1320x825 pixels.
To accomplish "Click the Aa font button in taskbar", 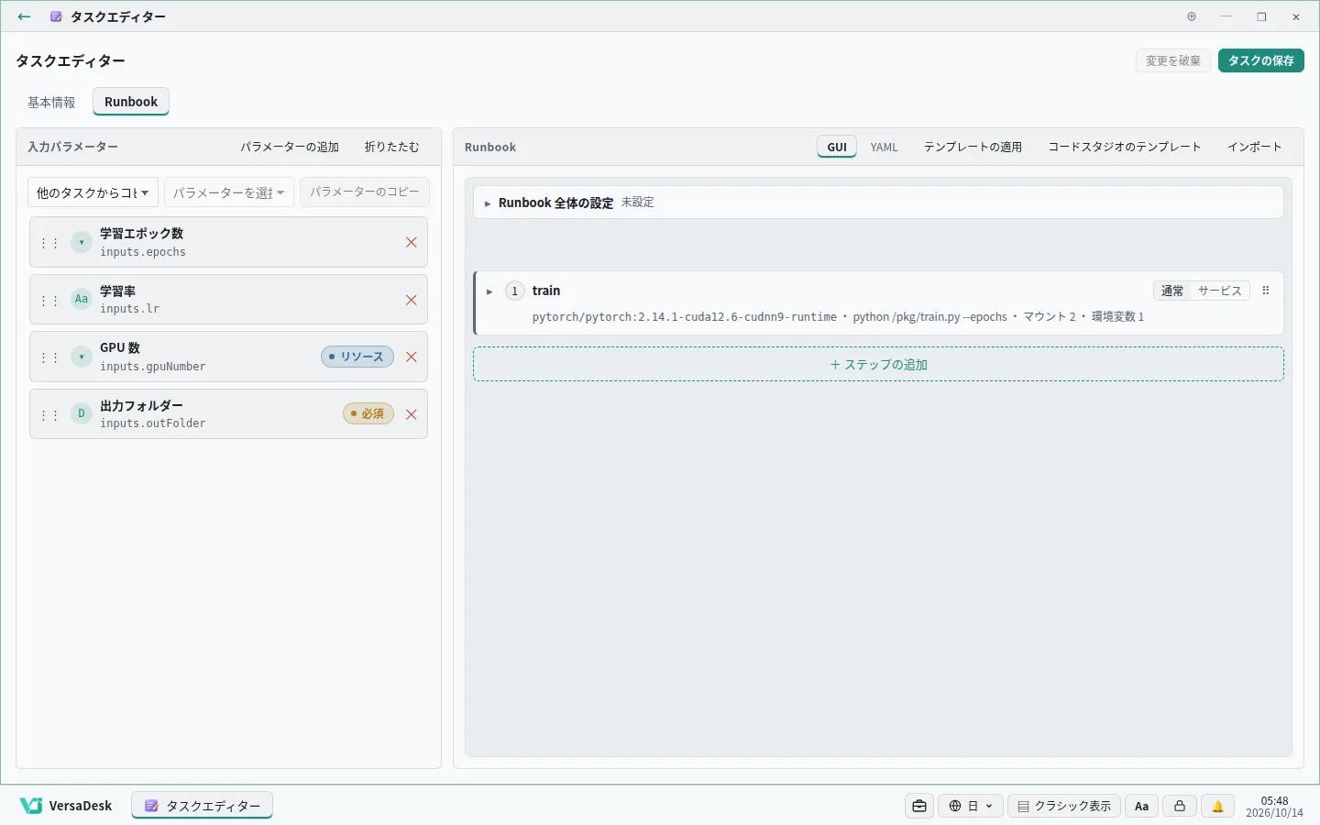I will point(1141,806).
